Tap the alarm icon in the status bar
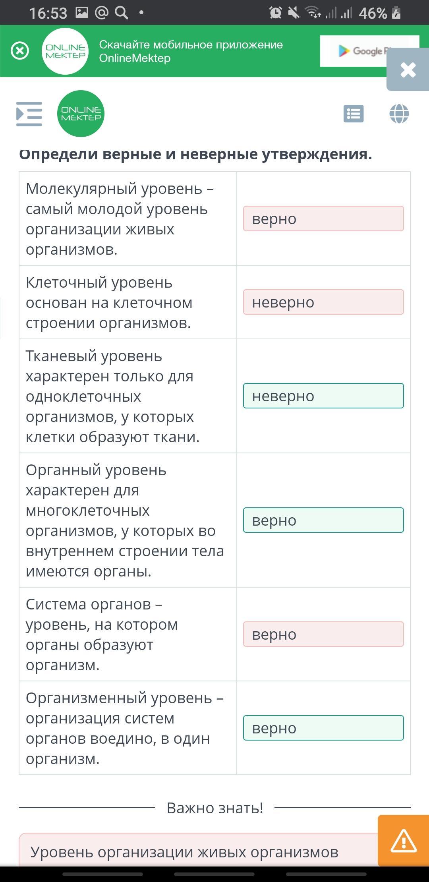The image size is (429, 882). click(275, 13)
